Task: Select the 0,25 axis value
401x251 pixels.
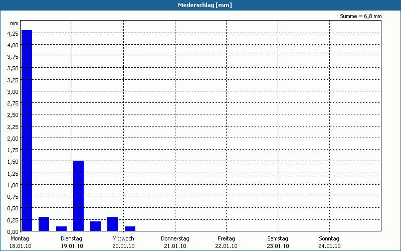Action: coord(13,220)
